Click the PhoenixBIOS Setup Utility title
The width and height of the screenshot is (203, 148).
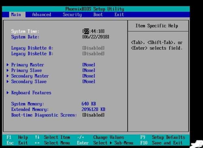click(95, 9)
